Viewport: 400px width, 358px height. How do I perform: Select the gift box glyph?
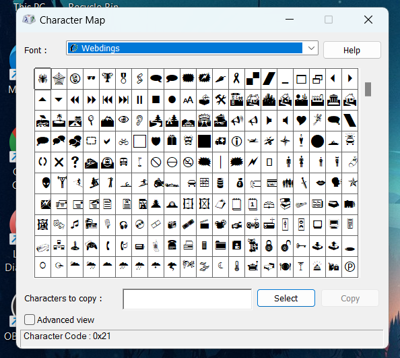(172, 142)
